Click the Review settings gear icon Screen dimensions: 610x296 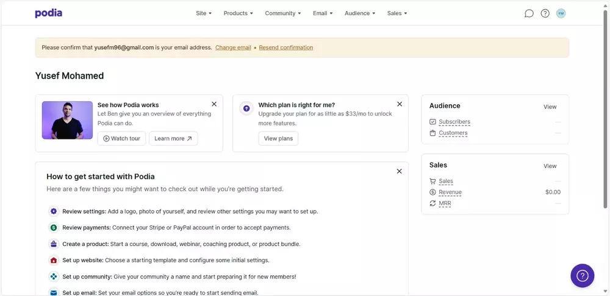53,212
